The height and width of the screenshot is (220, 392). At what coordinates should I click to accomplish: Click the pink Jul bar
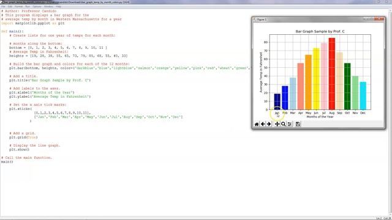click(x=324, y=76)
